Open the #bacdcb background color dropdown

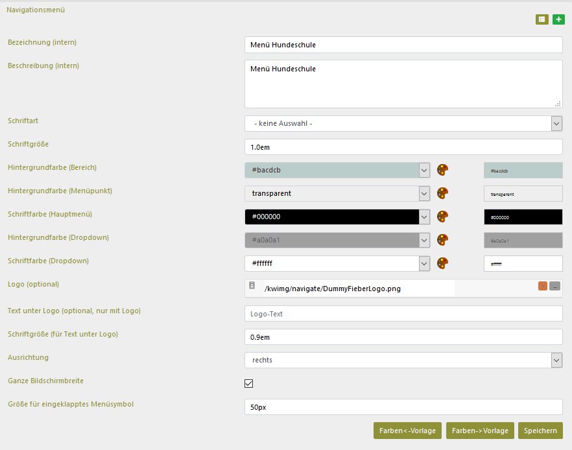click(424, 171)
